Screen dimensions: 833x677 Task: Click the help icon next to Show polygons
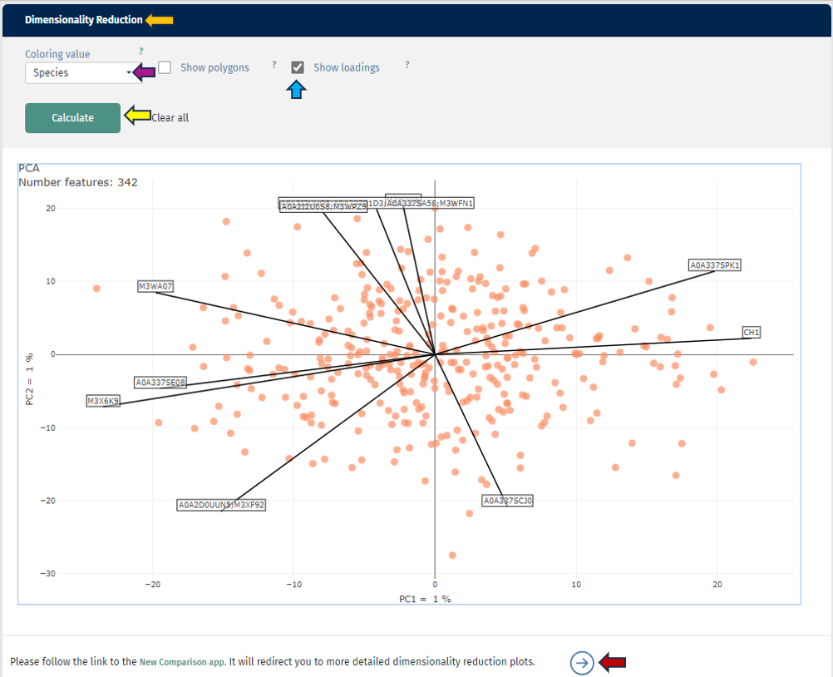coord(274,66)
